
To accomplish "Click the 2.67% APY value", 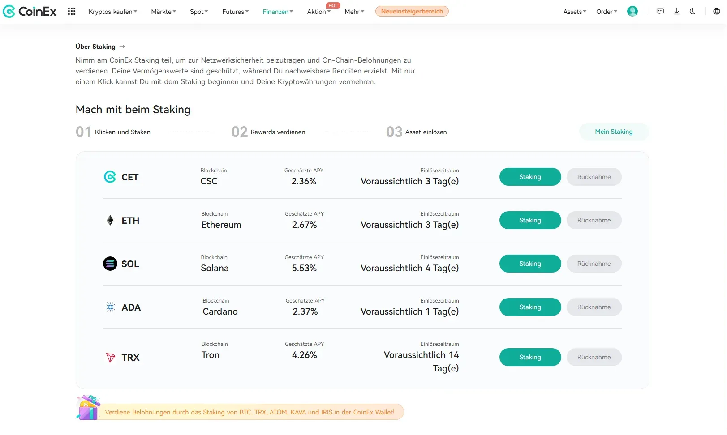I will click(304, 225).
